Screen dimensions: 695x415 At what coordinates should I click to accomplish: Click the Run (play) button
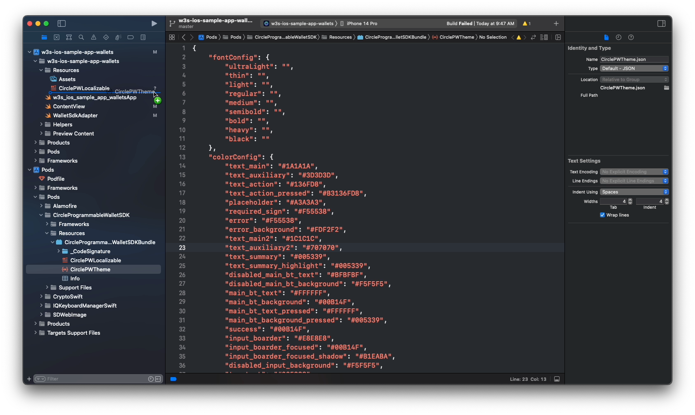154,23
